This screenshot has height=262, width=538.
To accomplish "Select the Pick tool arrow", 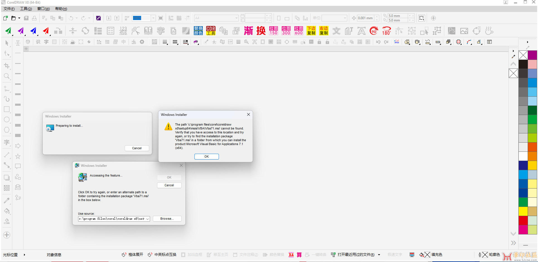I will pos(7,43).
